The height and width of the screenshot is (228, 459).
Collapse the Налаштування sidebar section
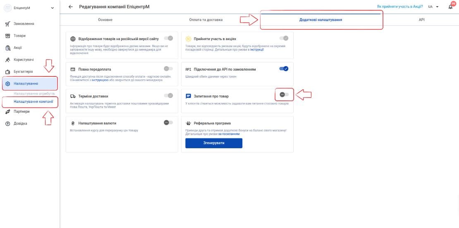(x=29, y=83)
